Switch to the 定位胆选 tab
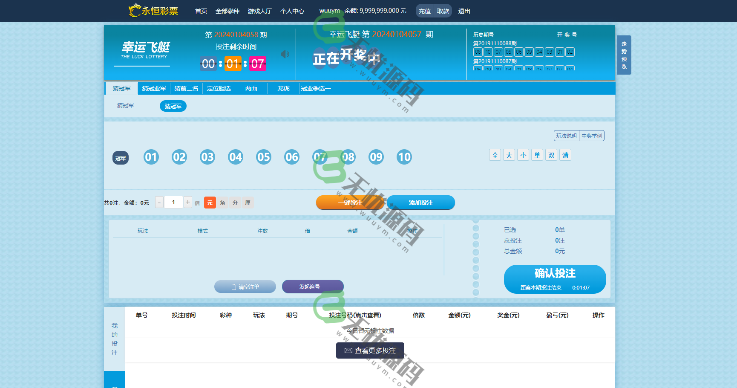This screenshot has height=388, width=737. point(219,88)
